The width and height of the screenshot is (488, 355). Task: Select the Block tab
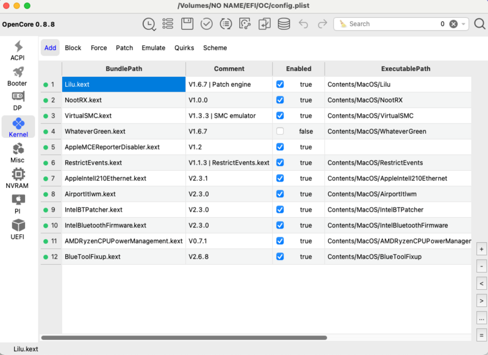point(73,48)
